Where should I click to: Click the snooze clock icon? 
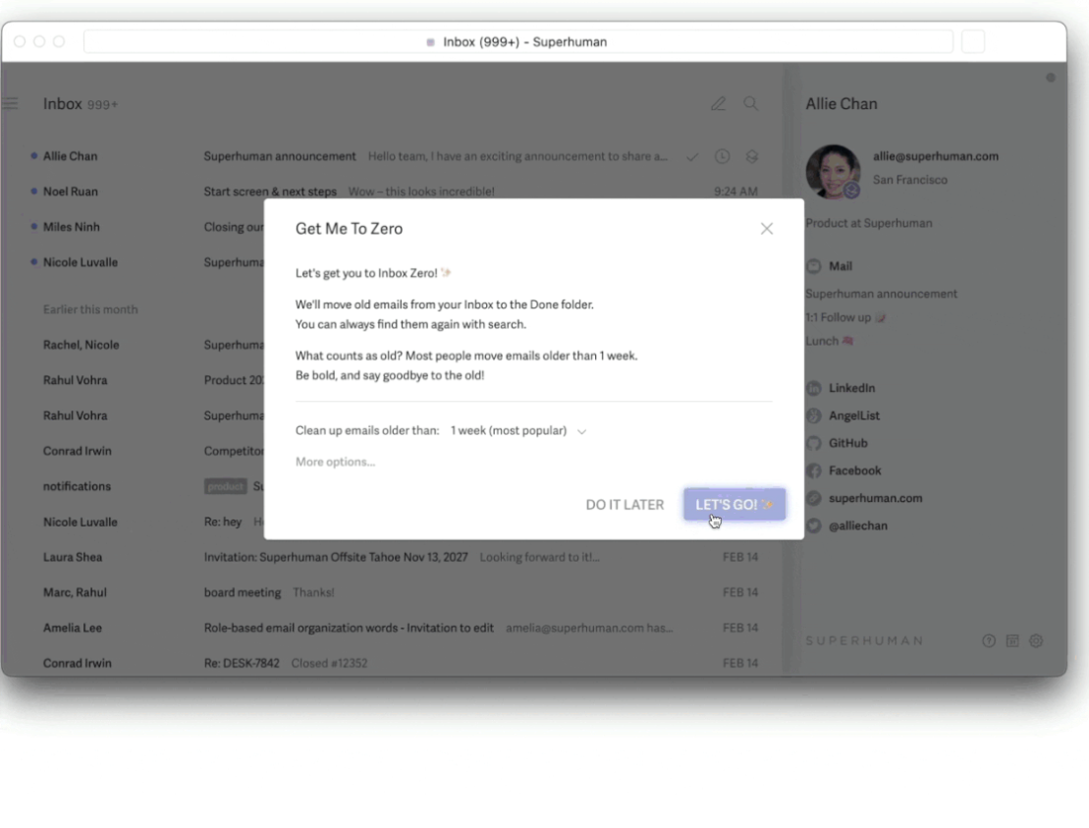click(x=723, y=156)
